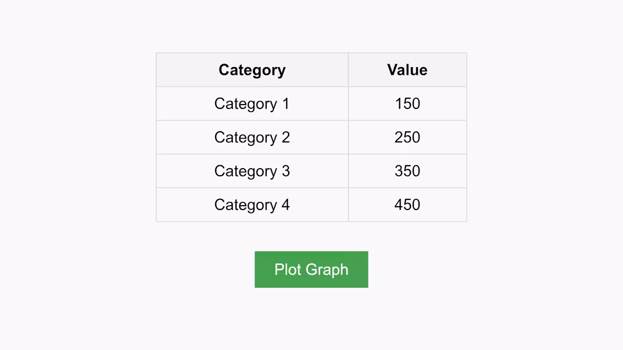Viewport: 623px width, 350px height.
Task: Select the Category column header
Action: [x=252, y=70]
